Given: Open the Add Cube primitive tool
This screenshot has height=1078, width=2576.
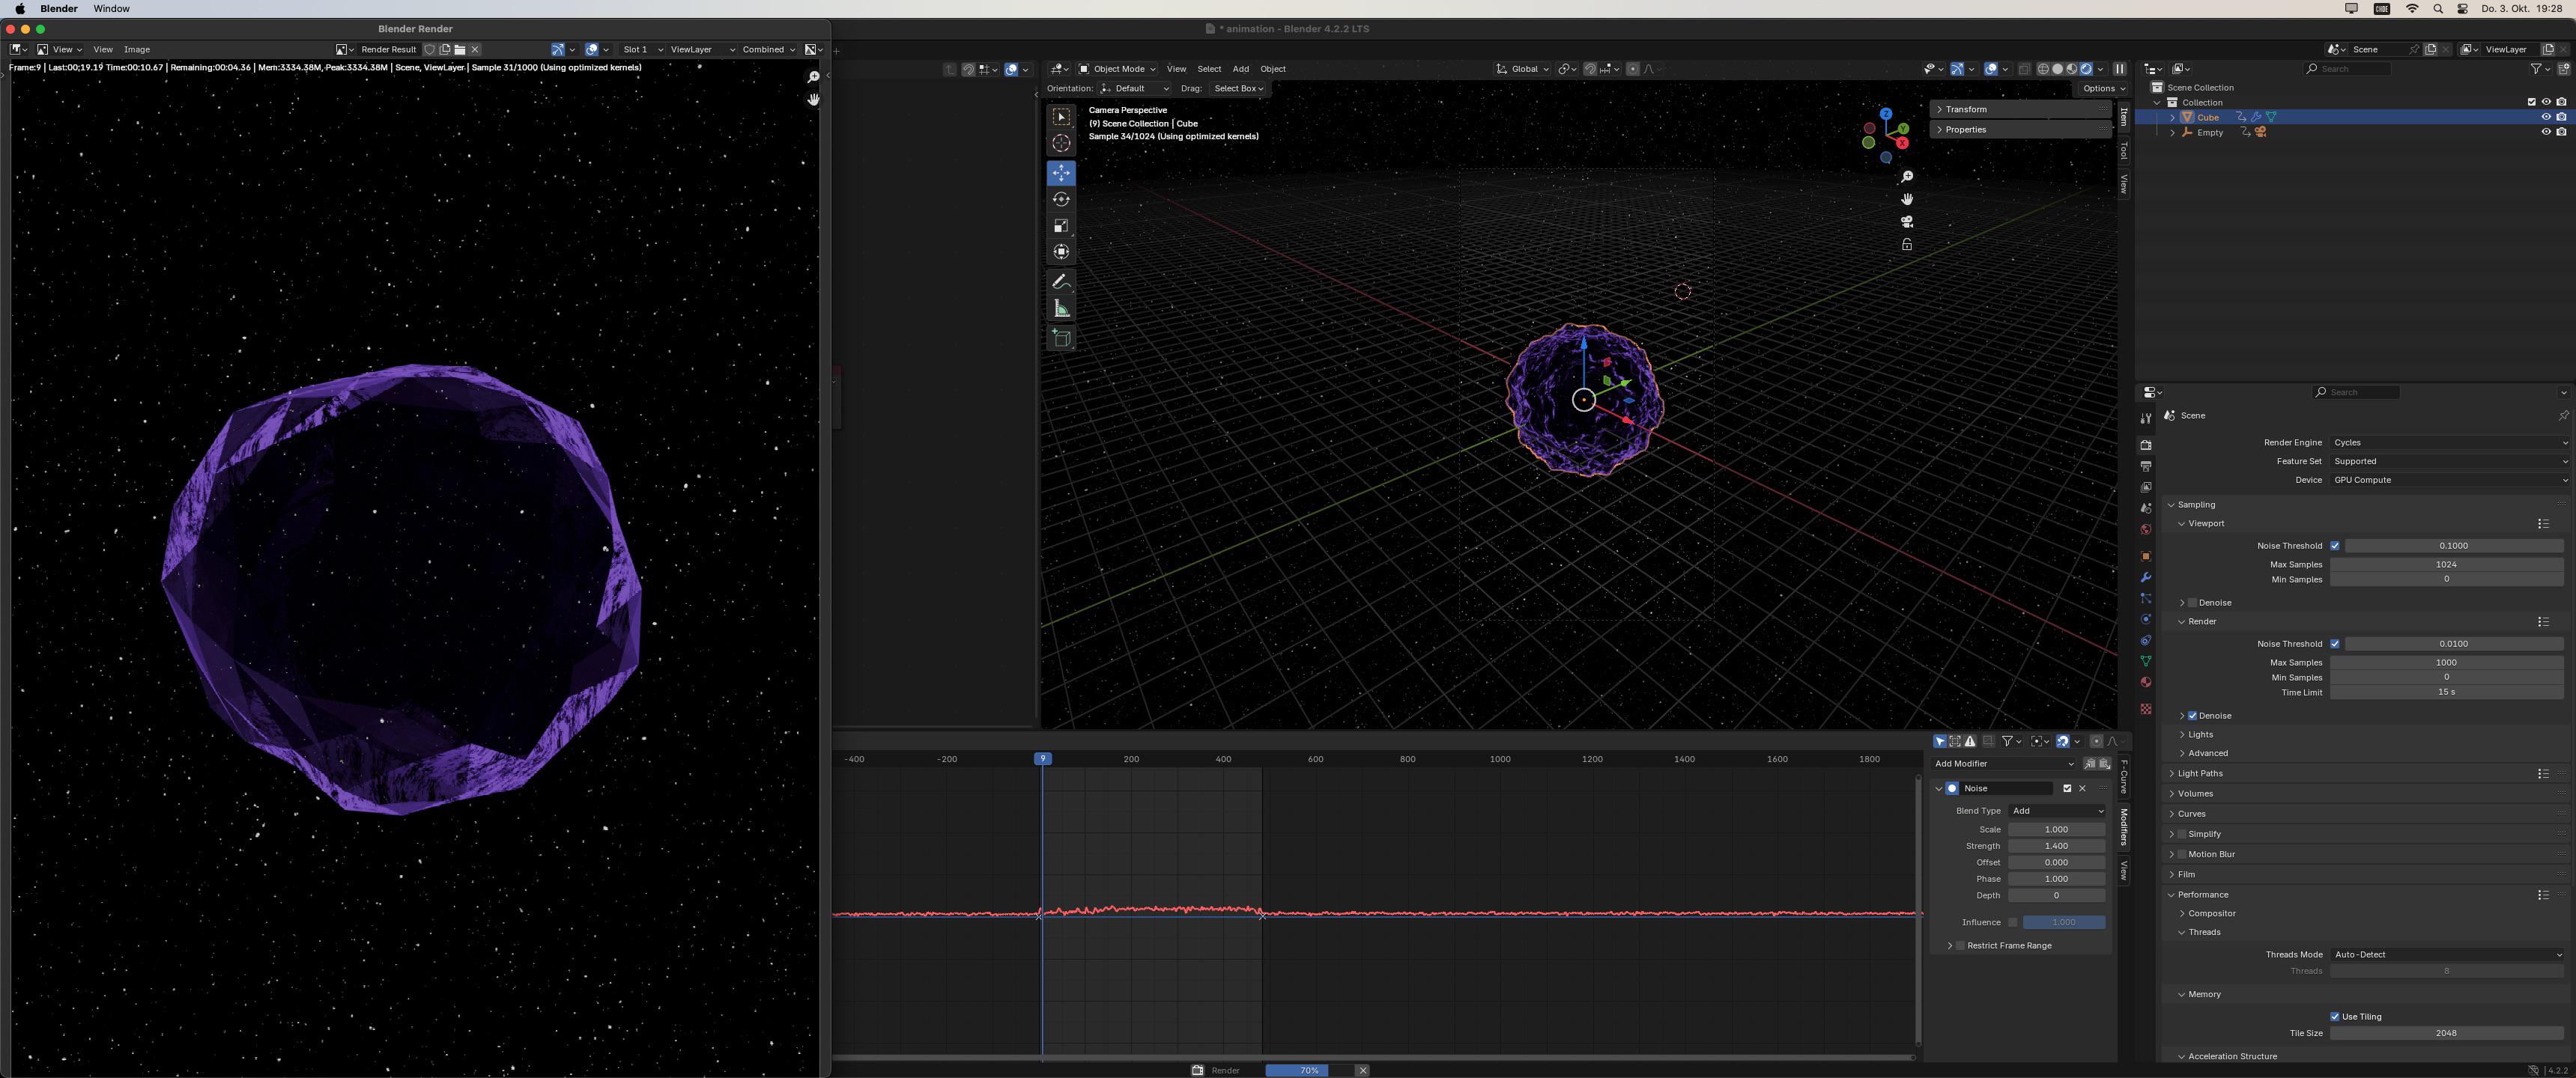Looking at the screenshot, I should coord(1061,338).
